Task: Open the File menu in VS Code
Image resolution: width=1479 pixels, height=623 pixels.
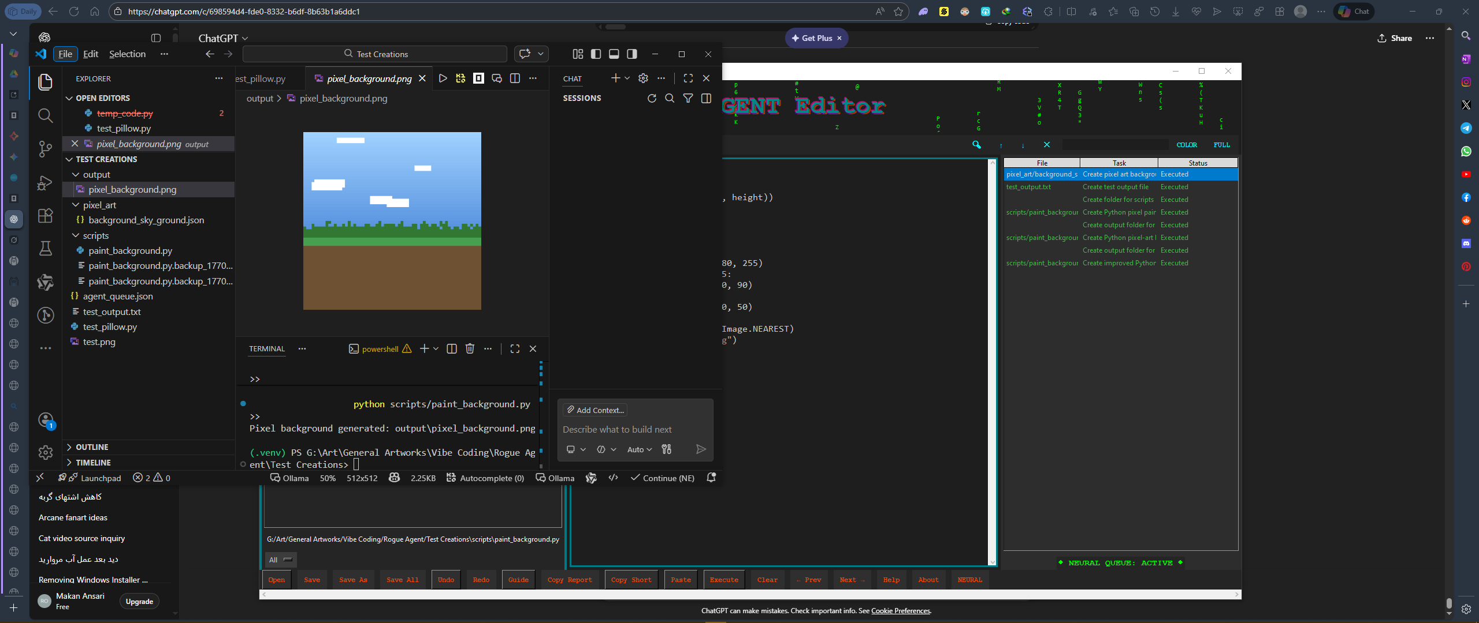Action: (65, 54)
